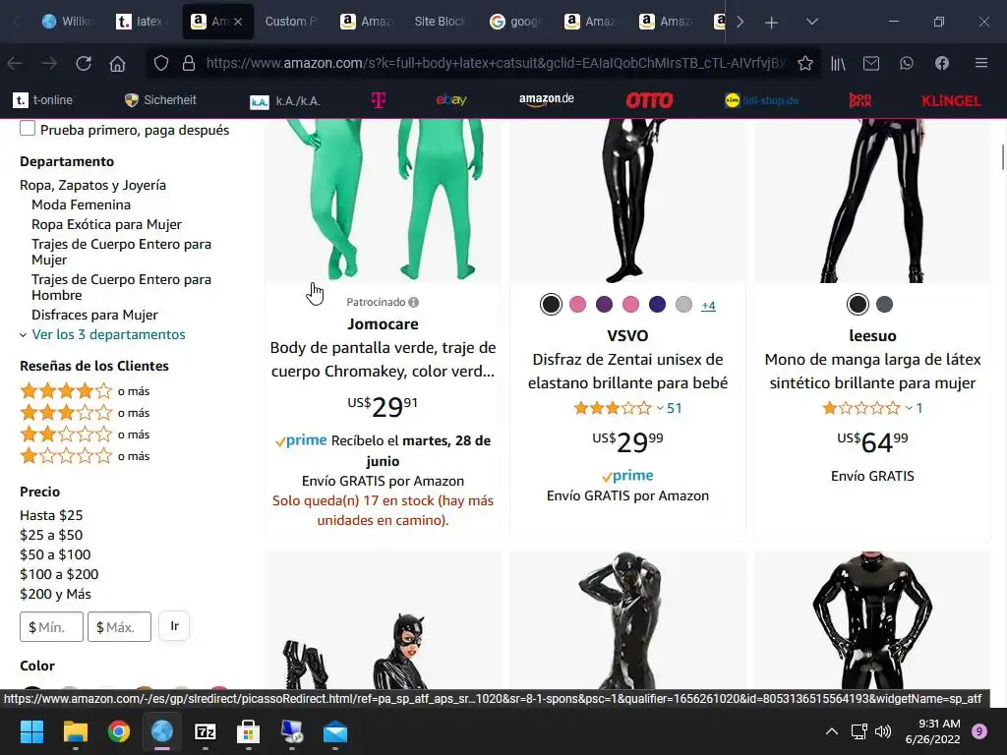Viewport: 1007px width, 755px height.
Task: Click sponsored info icon next to Patrocinado
Action: tap(414, 303)
